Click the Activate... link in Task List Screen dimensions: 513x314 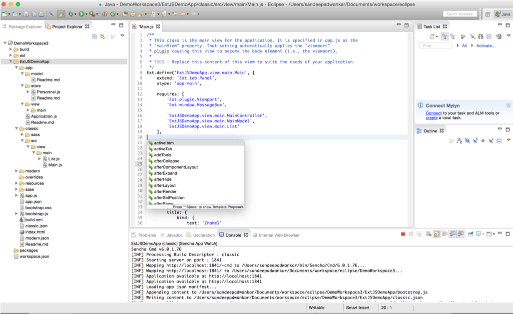(486, 46)
